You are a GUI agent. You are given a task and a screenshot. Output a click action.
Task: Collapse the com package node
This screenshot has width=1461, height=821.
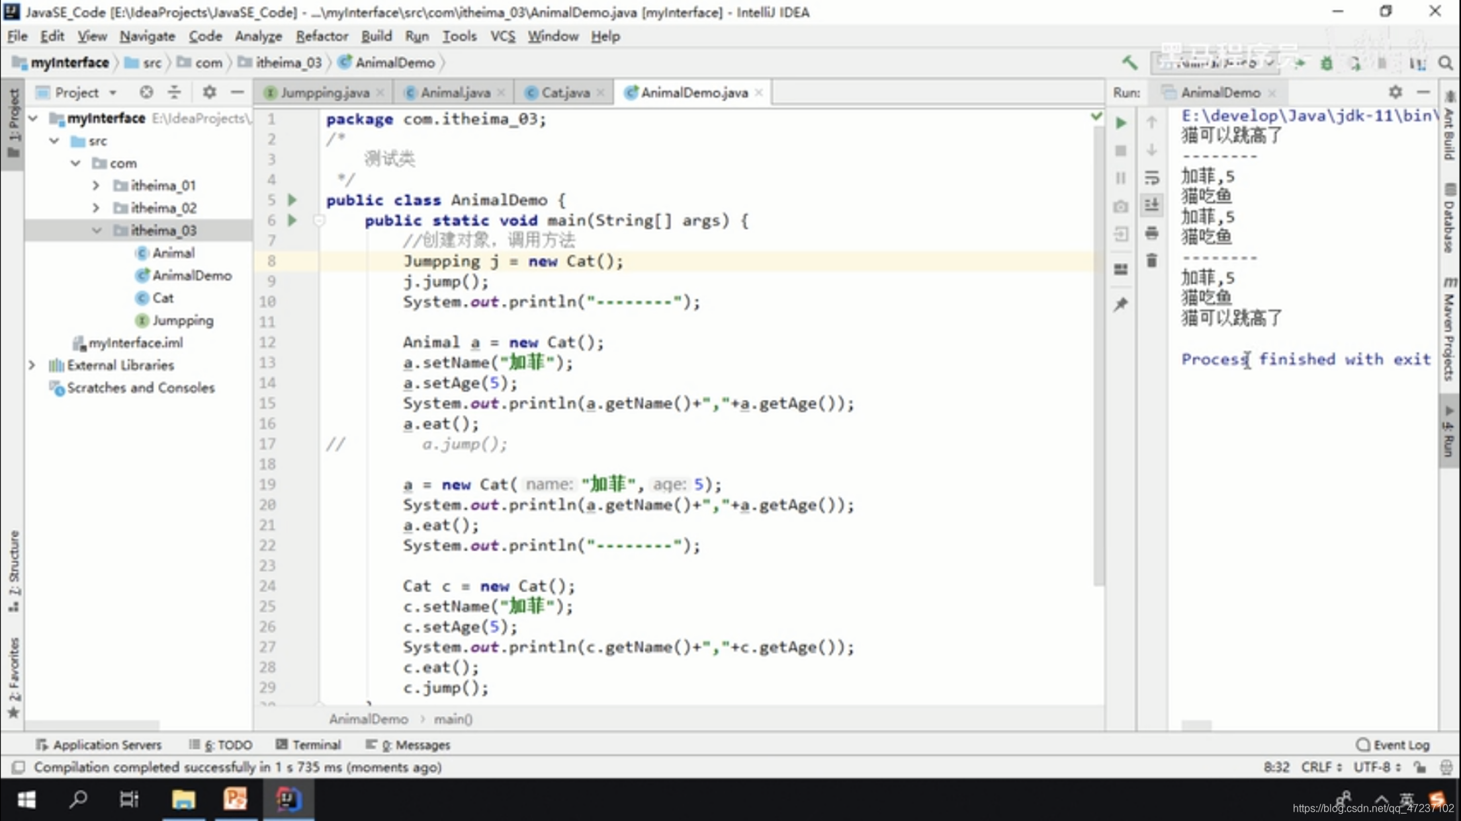coord(76,163)
